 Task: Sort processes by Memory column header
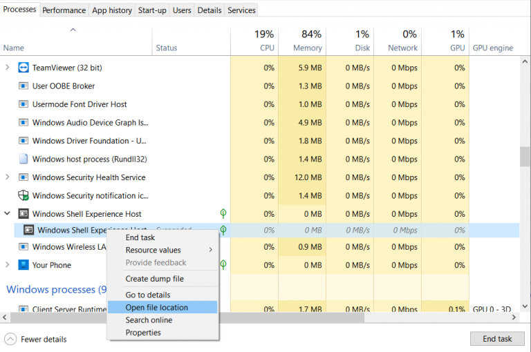(x=307, y=48)
